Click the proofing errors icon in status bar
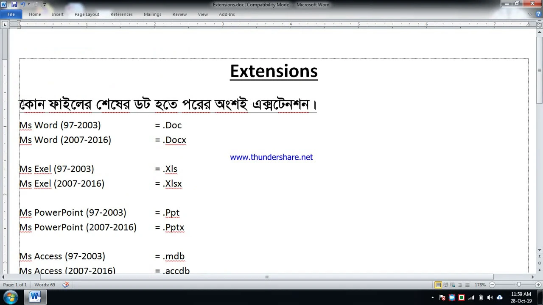543x305 pixels. click(66, 285)
